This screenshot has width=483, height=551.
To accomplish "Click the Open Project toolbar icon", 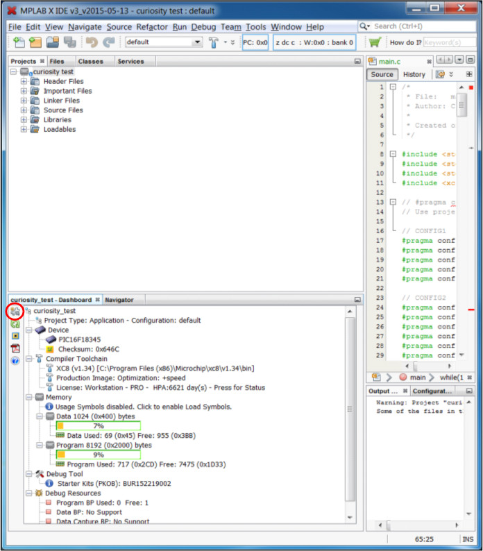I will 53,42.
